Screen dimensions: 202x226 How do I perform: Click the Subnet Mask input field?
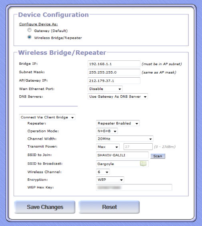(x=114, y=72)
